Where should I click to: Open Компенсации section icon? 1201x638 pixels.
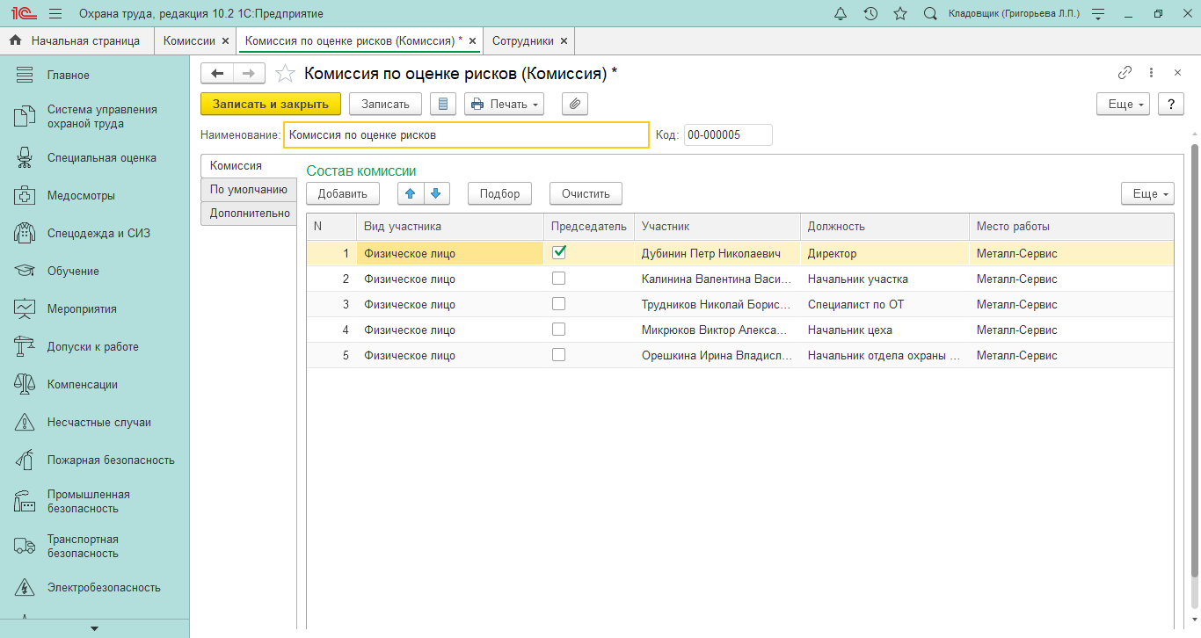(25, 384)
